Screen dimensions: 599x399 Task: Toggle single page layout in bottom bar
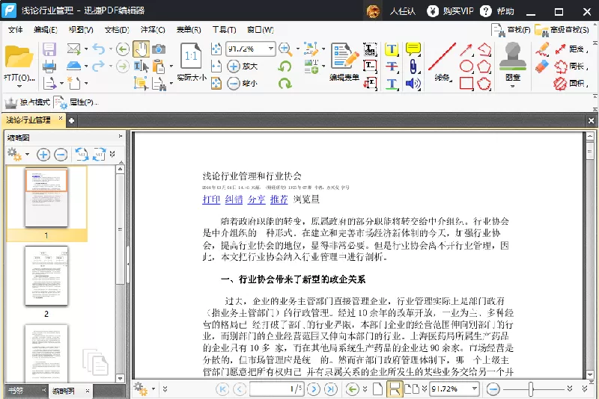[x=377, y=389]
